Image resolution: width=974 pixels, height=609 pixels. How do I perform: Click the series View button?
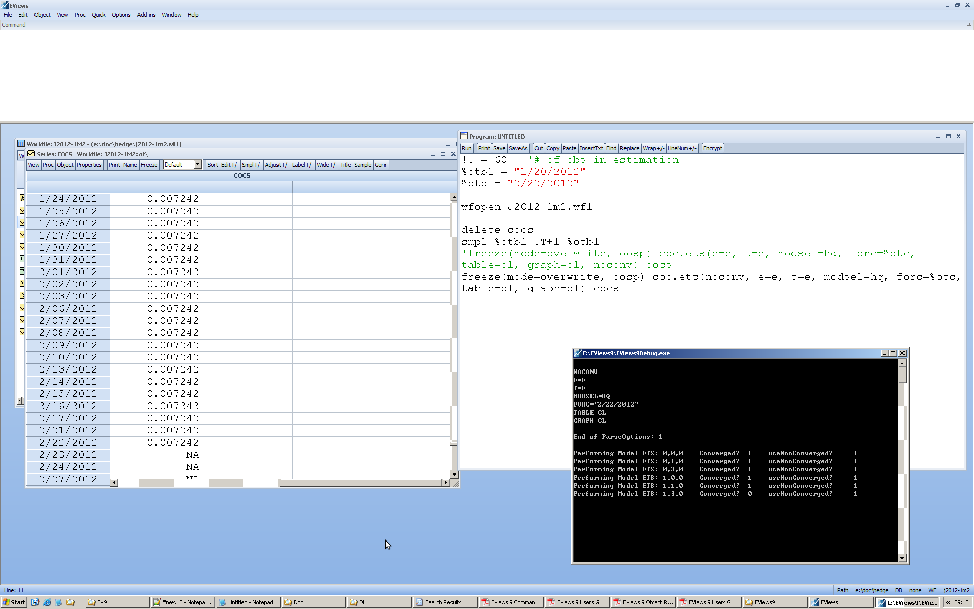tap(33, 165)
